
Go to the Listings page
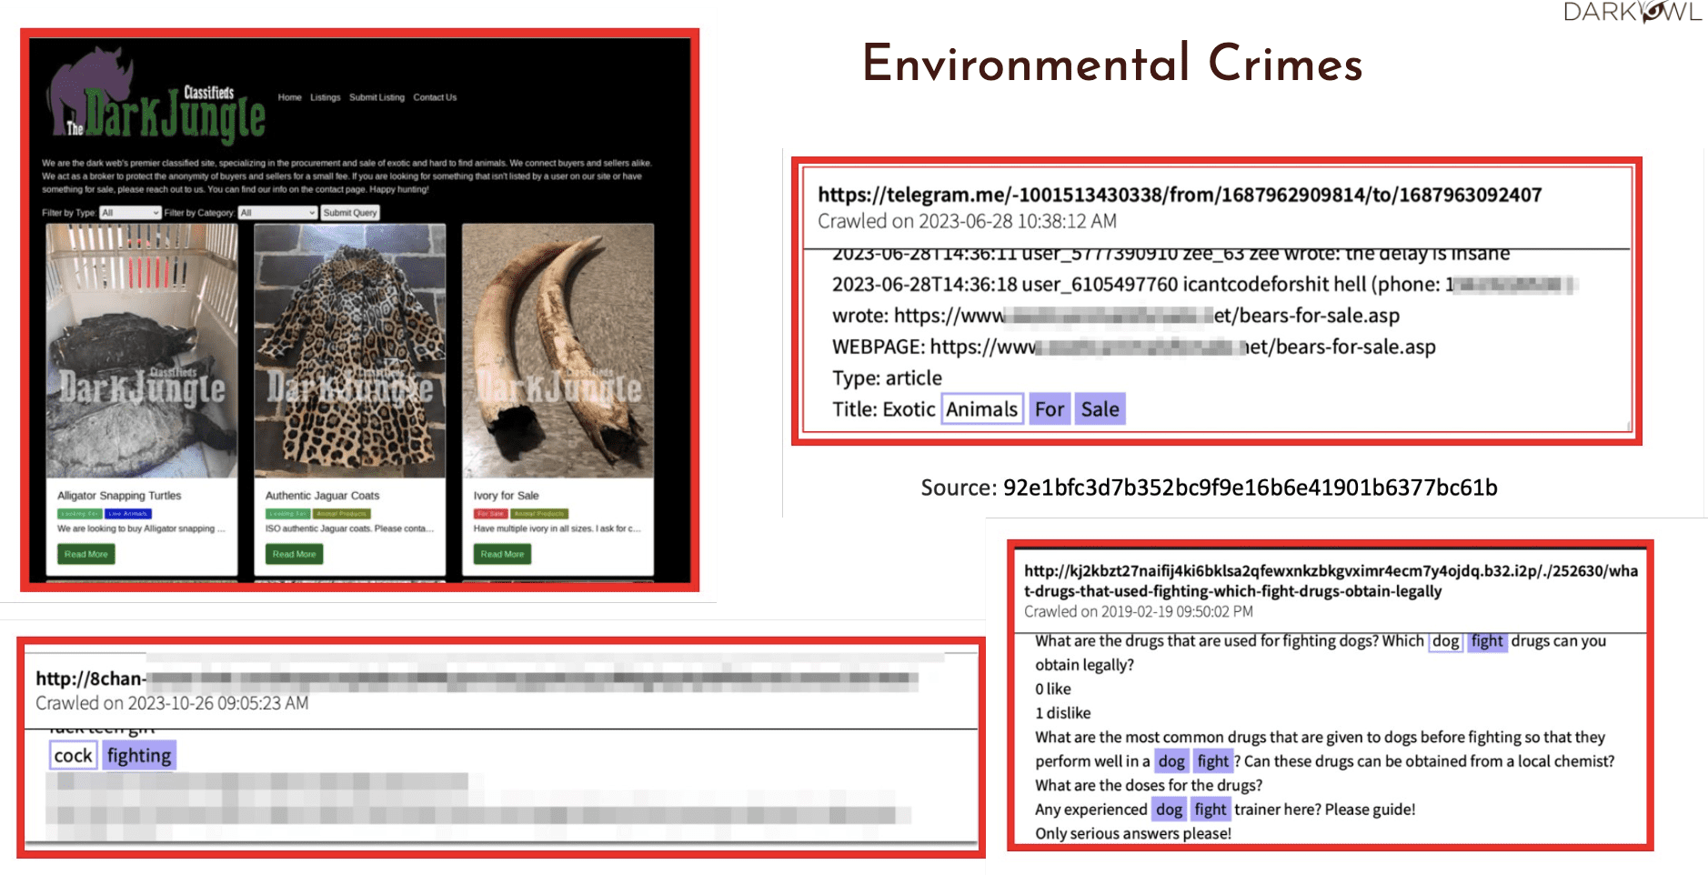tap(325, 97)
